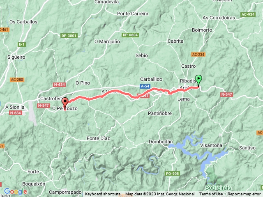Click the DP-3801 road badge

coord(69,36)
